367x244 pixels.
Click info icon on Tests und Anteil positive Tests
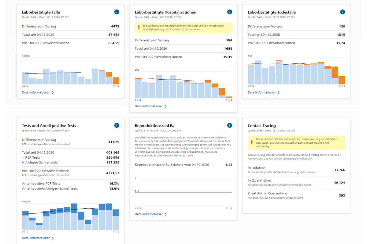(117, 125)
